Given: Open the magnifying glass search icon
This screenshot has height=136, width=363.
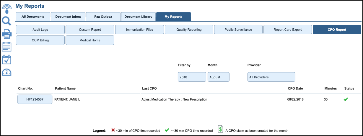Looking at the screenshot, I should pyautogui.click(x=6, y=21).
